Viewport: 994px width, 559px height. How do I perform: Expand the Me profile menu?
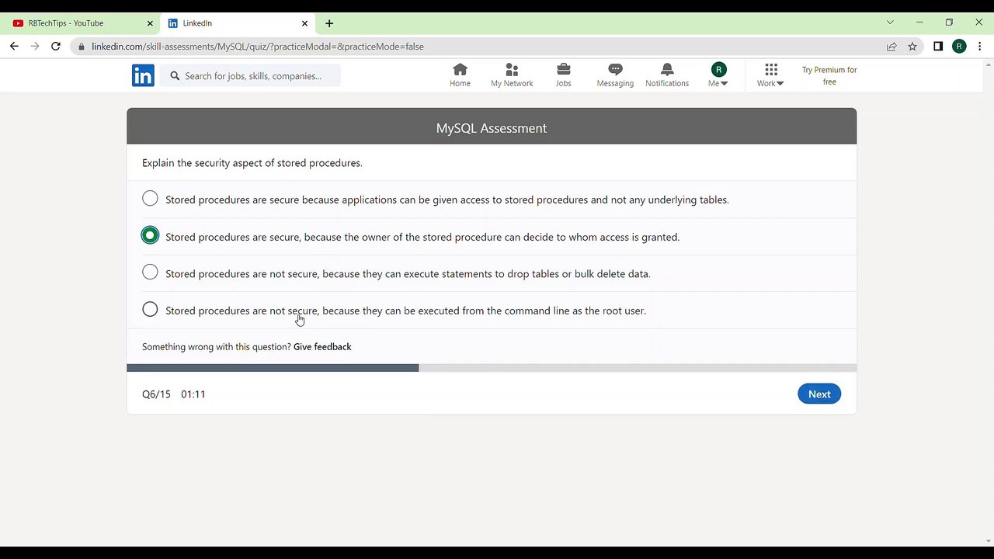(x=718, y=75)
